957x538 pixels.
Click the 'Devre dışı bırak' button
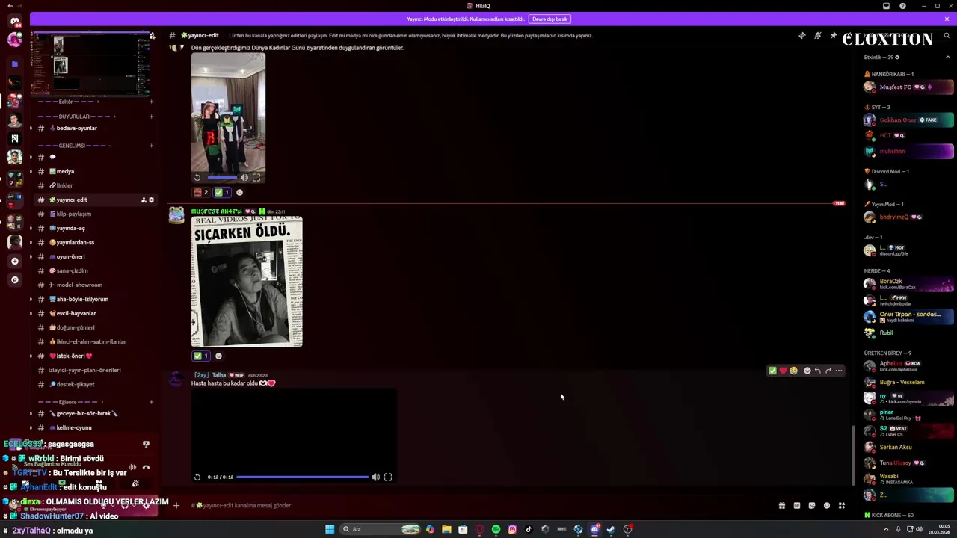point(550,19)
